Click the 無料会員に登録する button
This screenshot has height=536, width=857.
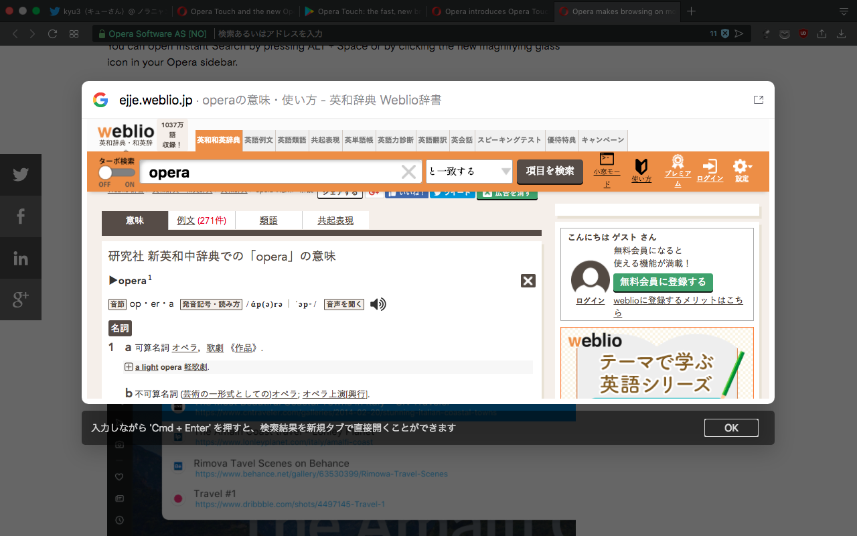[x=663, y=281]
